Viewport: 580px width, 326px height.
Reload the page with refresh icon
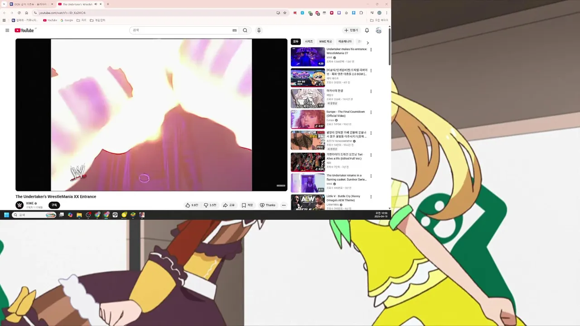(19, 13)
